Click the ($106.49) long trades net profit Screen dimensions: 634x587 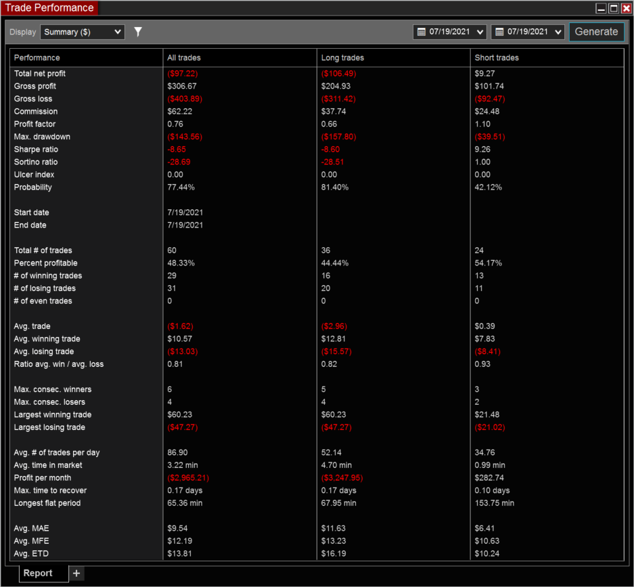click(338, 73)
